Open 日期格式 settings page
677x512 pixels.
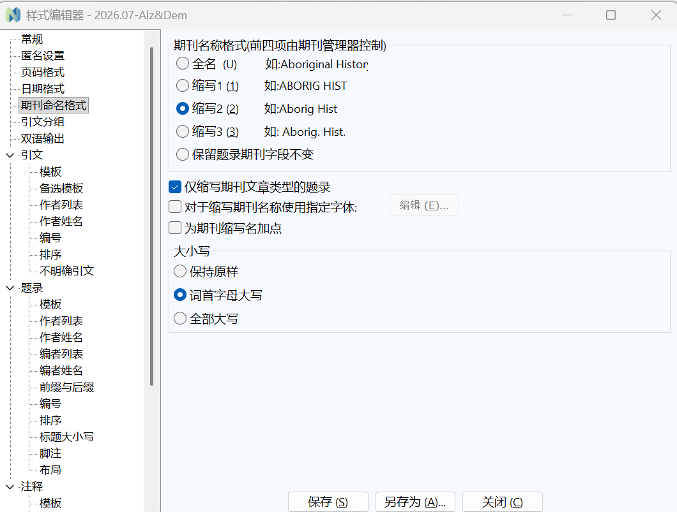(43, 89)
